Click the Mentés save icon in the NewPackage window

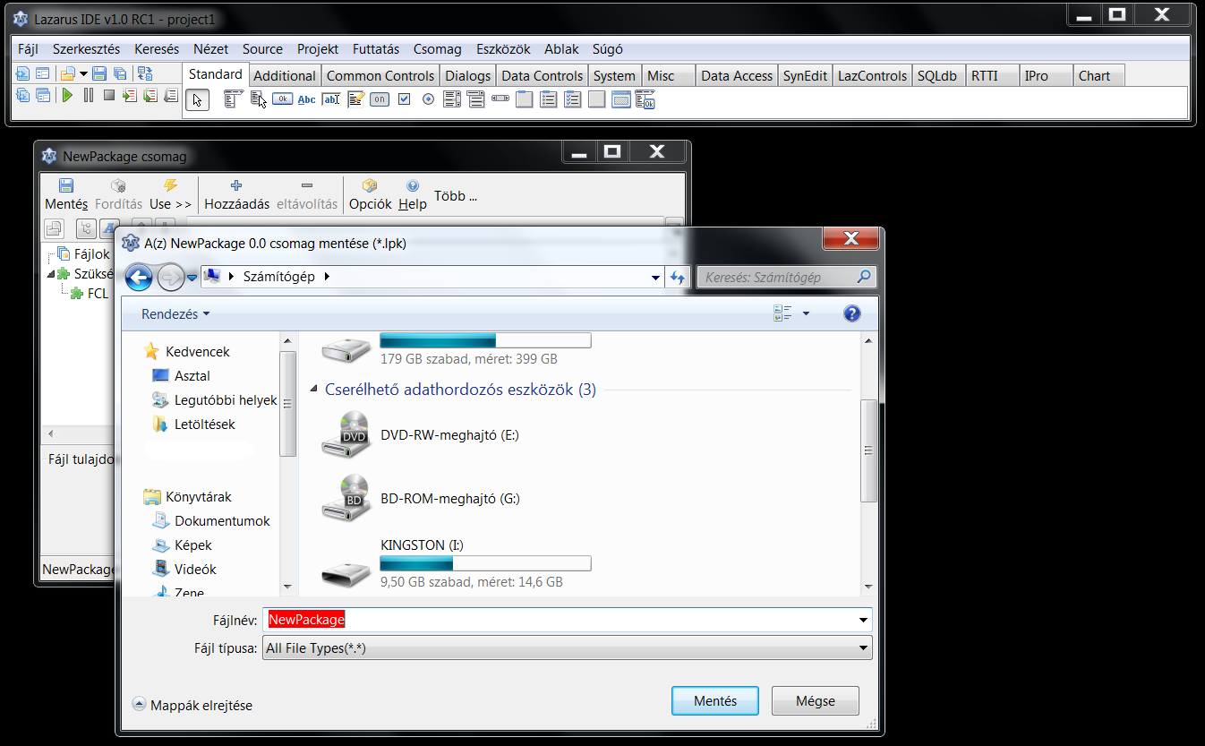coord(66,185)
